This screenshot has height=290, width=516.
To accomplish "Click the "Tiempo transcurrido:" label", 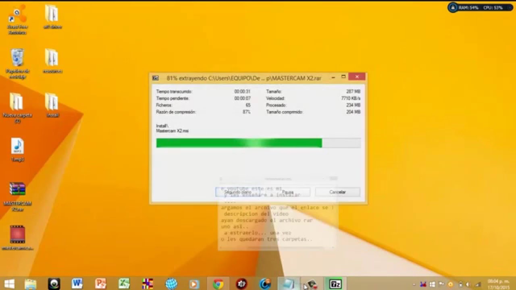I will [174, 92].
